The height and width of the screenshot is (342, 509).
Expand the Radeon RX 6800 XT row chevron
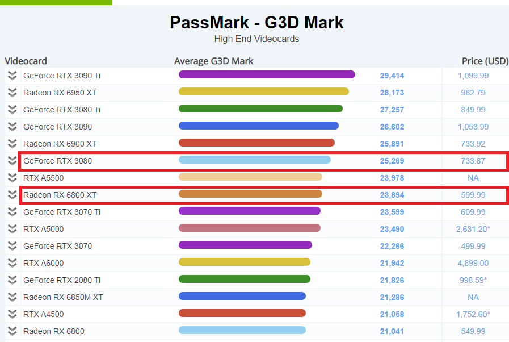click(x=12, y=195)
